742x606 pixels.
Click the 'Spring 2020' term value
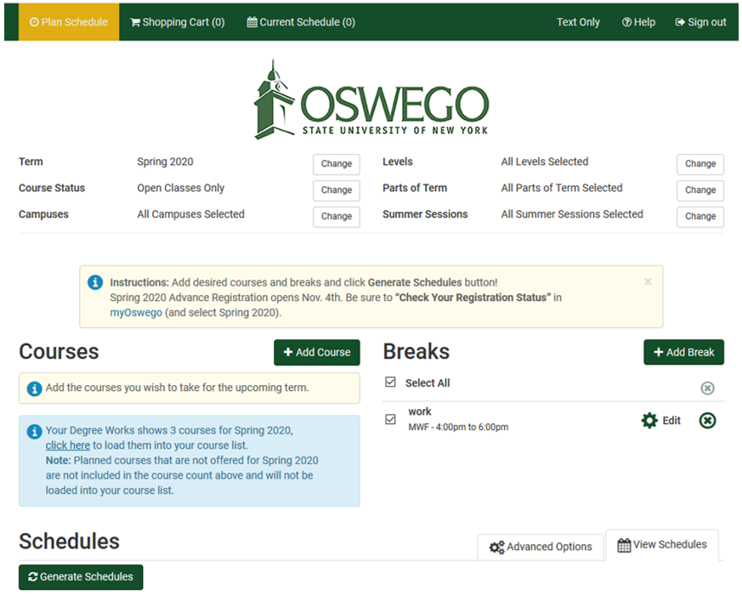coord(165,161)
